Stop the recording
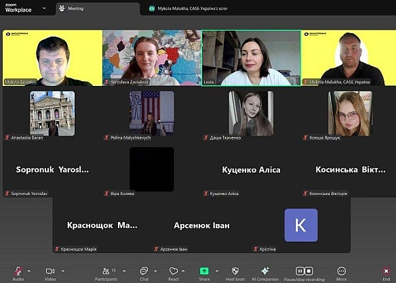396x283 pixels. click(x=309, y=271)
